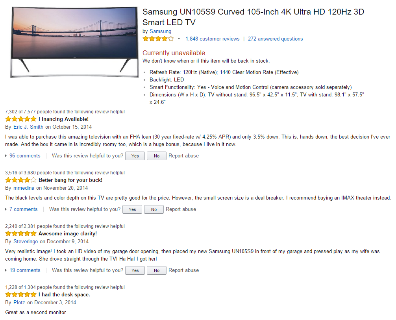Viewport: 396px width, 320px height.
Task: Expand the 96 comments thread
Action: [x=25, y=155]
